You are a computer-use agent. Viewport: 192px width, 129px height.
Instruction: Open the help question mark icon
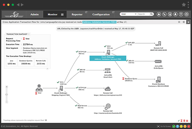(181, 14)
